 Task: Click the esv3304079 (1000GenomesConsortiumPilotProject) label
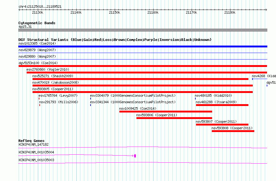point(133,95)
